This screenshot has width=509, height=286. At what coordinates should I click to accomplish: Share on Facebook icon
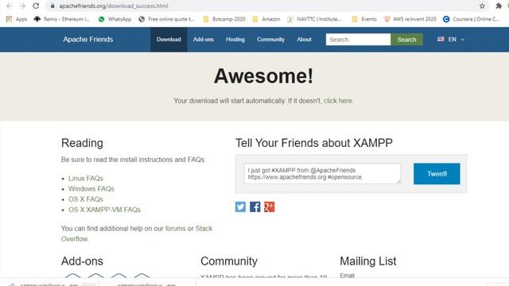[254, 207]
